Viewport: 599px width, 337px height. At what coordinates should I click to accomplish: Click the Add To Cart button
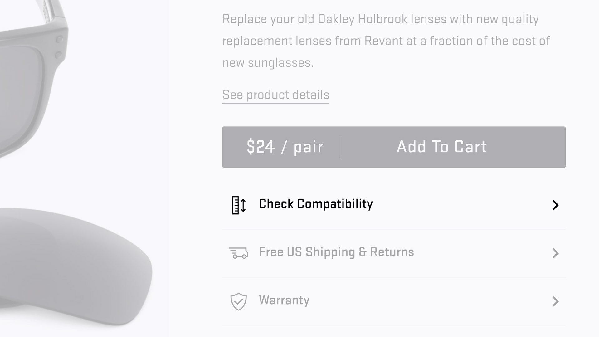[x=441, y=147]
